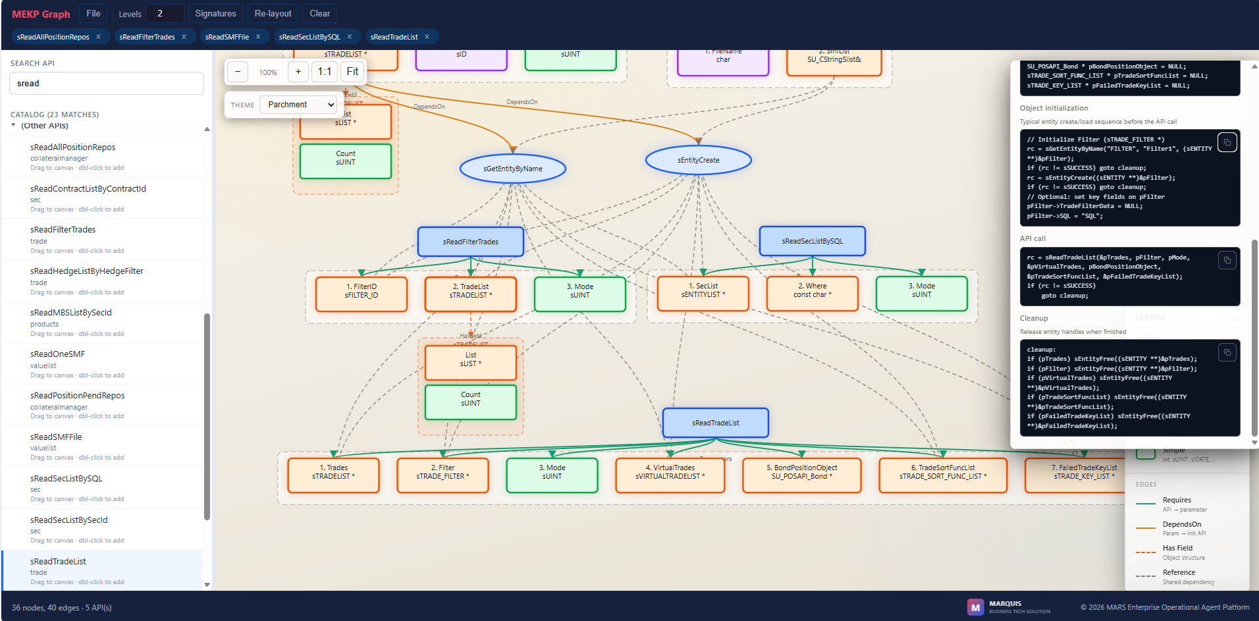Switch to the sReadTradeList tab
The width and height of the screenshot is (1259, 621).
pos(394,37)
